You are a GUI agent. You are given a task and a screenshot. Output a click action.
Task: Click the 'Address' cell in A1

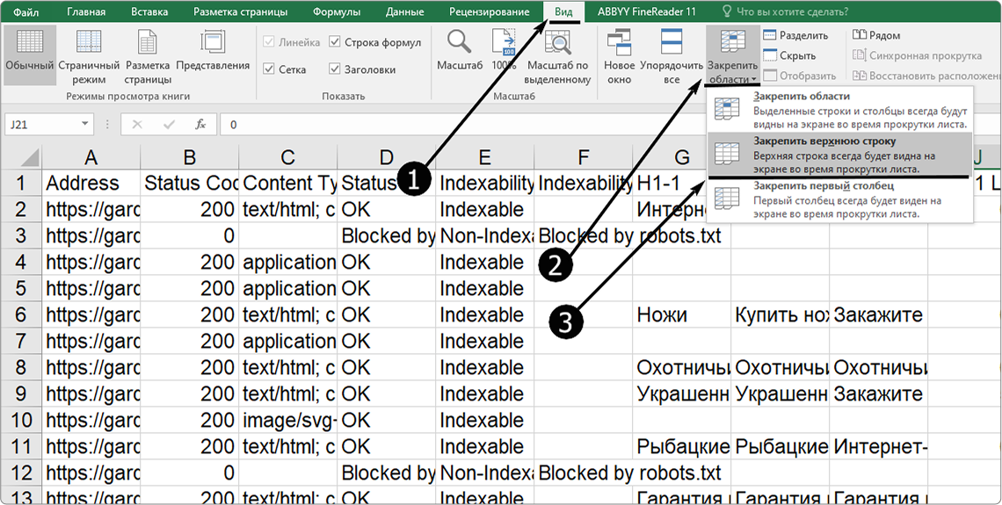click(91, 184)
